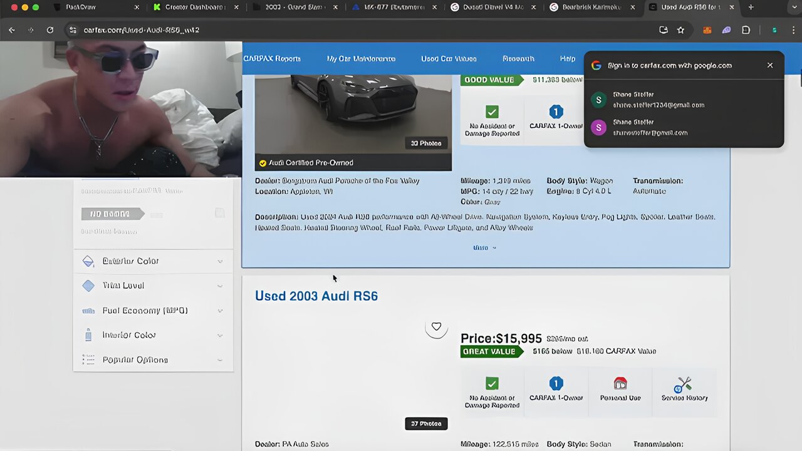Click the green checkmark on the gray Audi listing
This screenshot has height=451, width=802.
492,111
